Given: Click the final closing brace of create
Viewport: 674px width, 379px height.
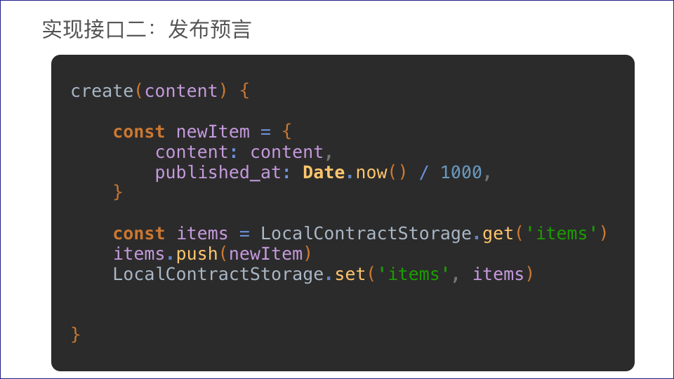Looking at the screenshot, I should 76,334.
